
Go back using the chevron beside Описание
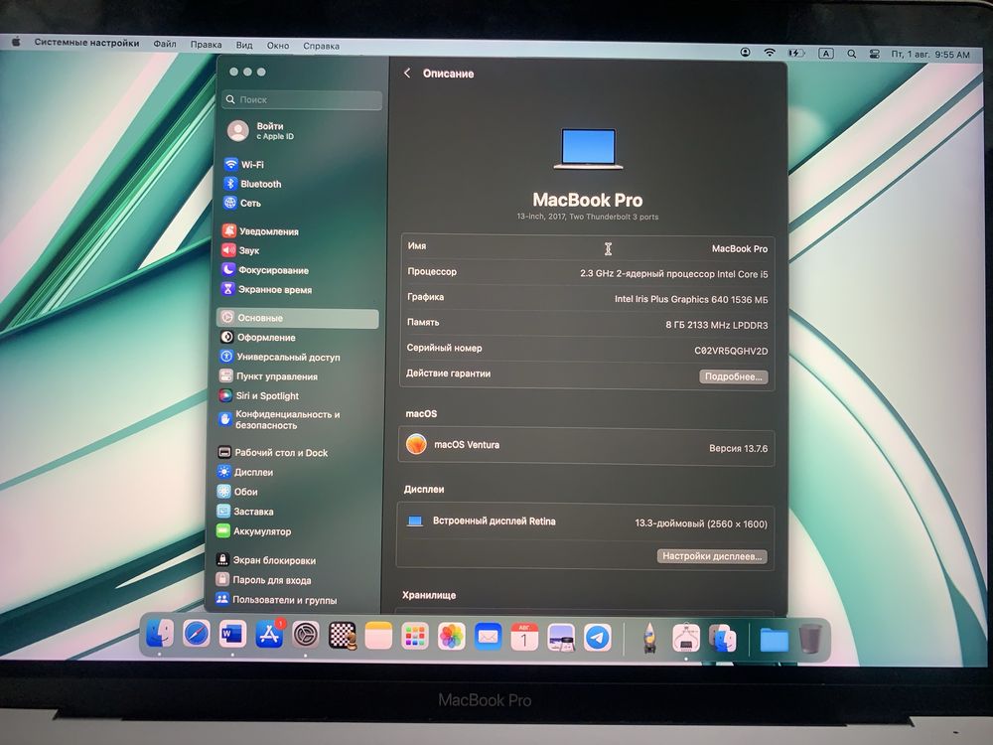[407, 74]
